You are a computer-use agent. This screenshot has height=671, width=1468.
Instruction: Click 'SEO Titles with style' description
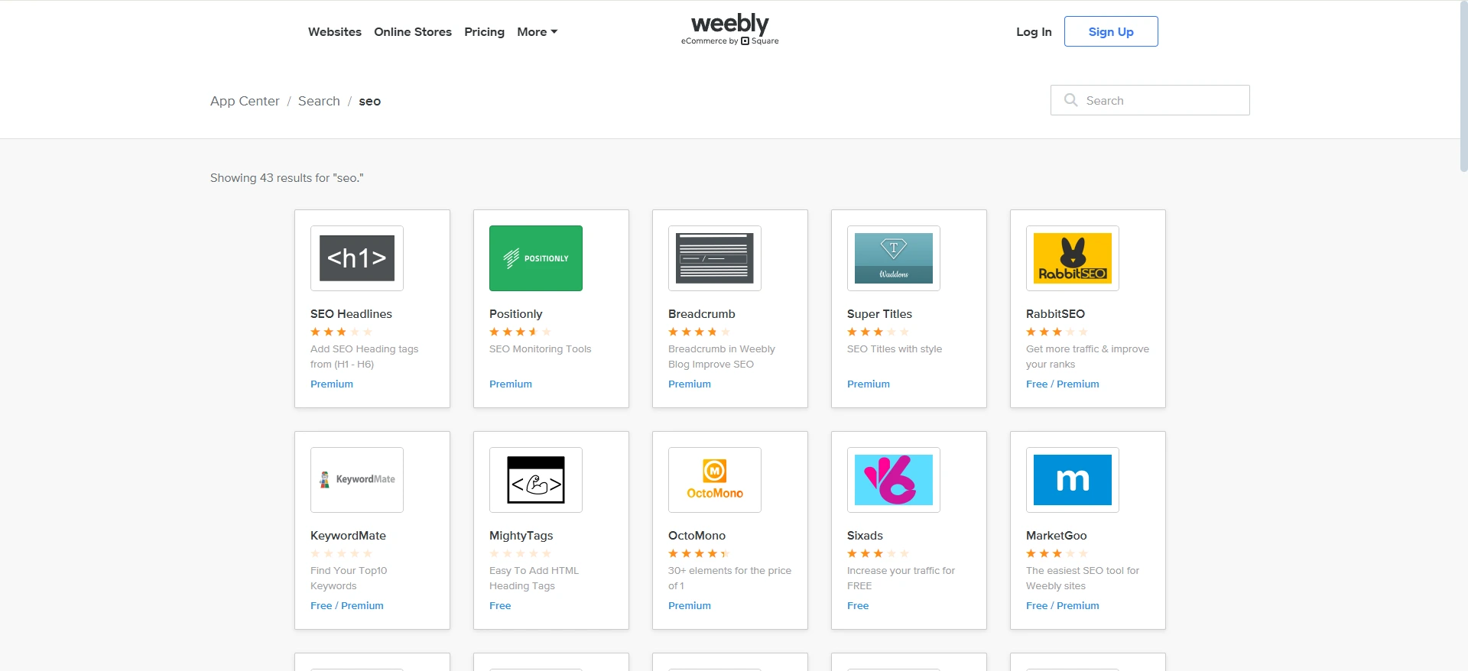pyautogui.click(x=895, y=349)
